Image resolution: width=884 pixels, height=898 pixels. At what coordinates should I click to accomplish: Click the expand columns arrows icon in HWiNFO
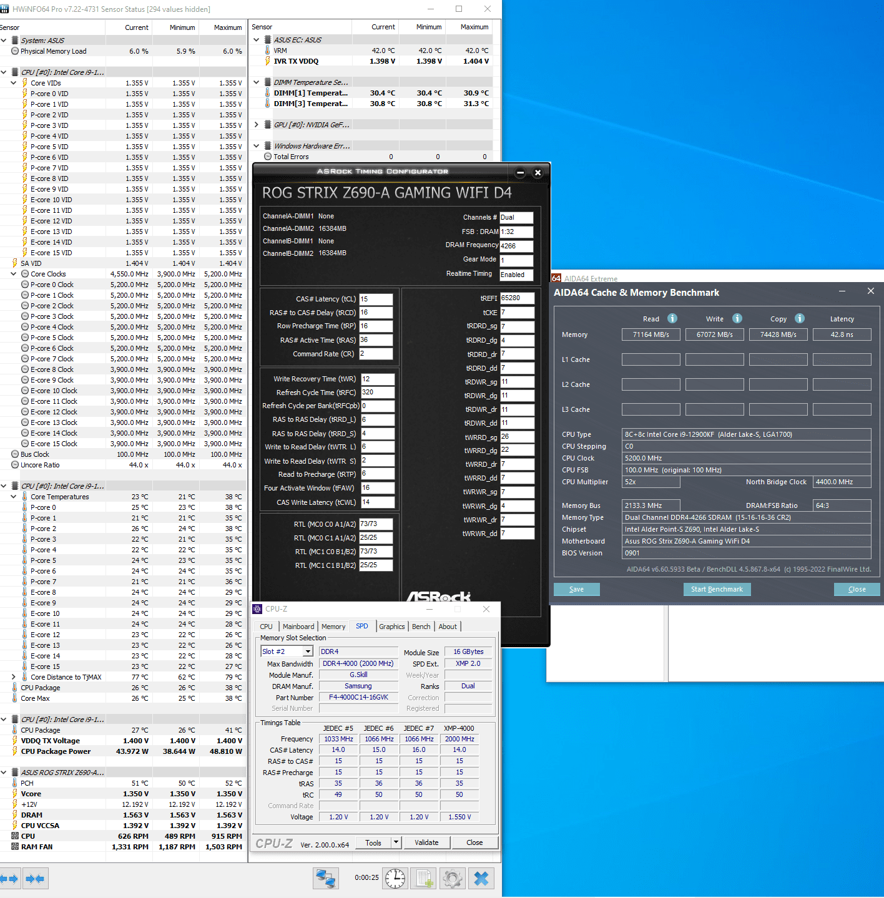[9, 879]
